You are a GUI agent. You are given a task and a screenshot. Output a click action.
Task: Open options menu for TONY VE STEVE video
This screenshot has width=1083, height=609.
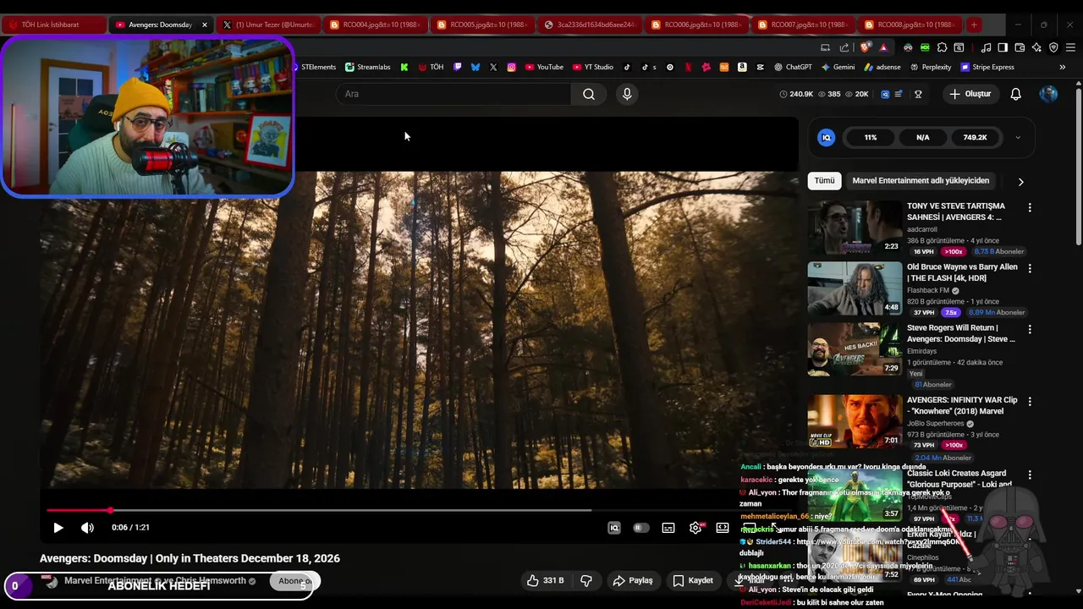pyautogui.click(x=1030, y=207)
